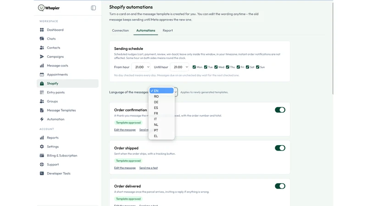
Task: Open Settings via its gear icon
Action: click(x=42, y=146)
